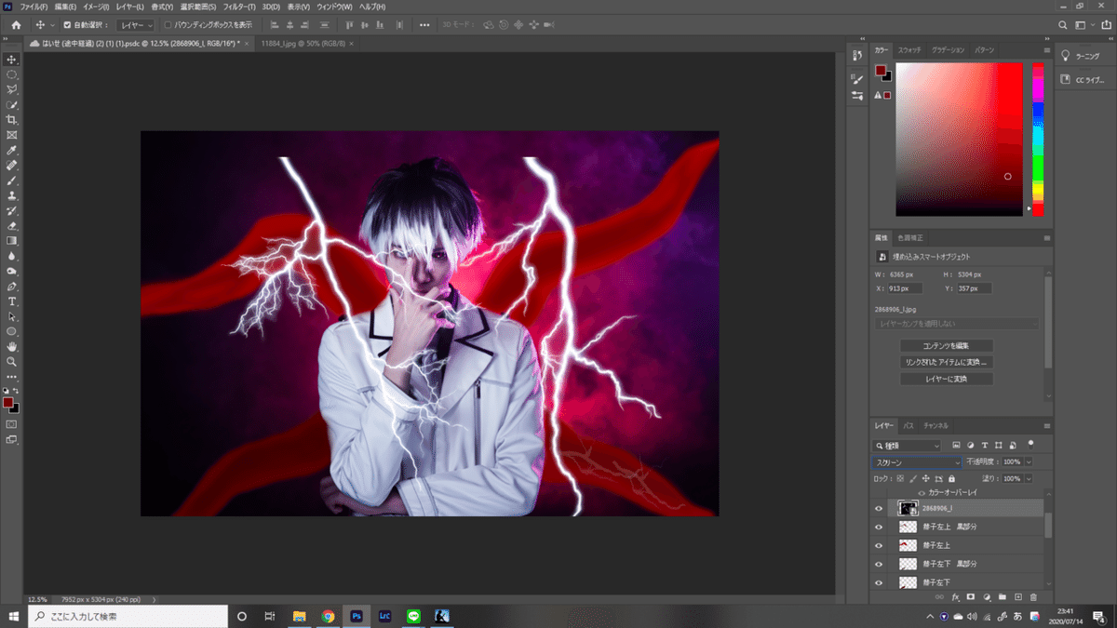
Task: Click the foreground color swatch in toolbar
Action: pos(8,403)
